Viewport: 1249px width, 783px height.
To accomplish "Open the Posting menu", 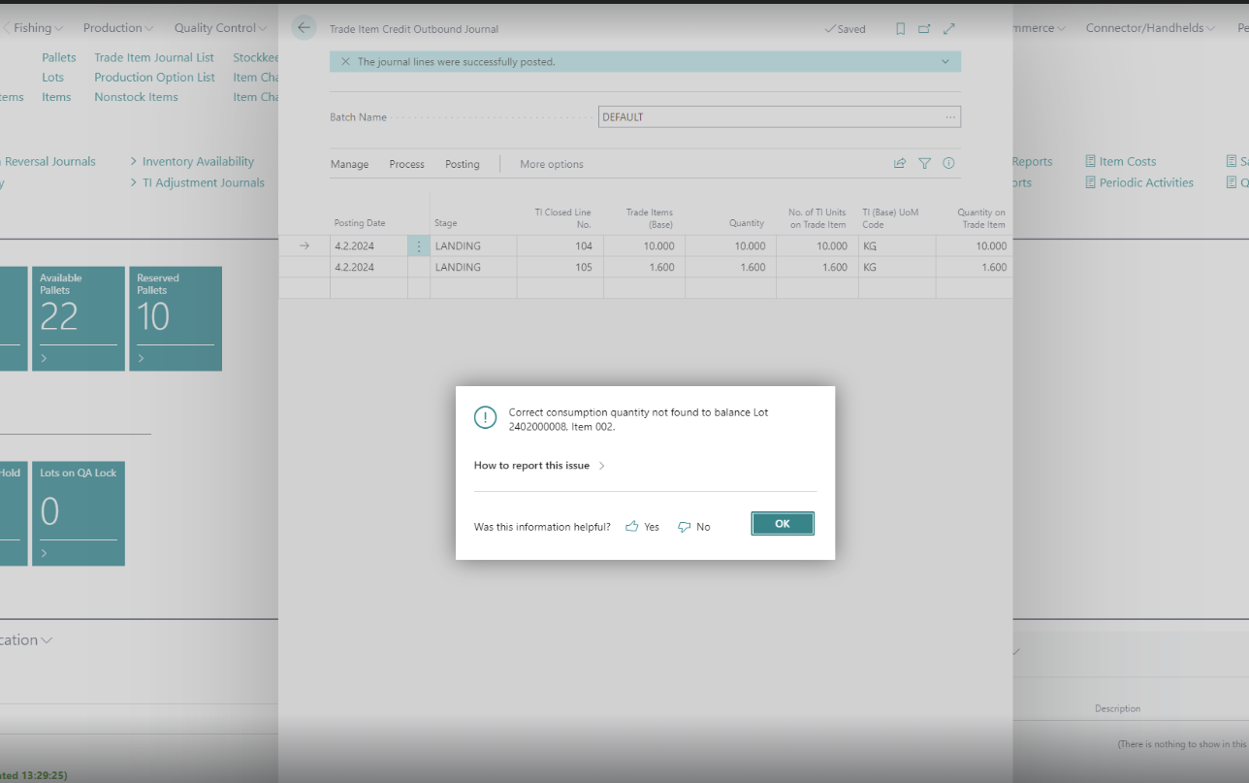I will [462, 164].
